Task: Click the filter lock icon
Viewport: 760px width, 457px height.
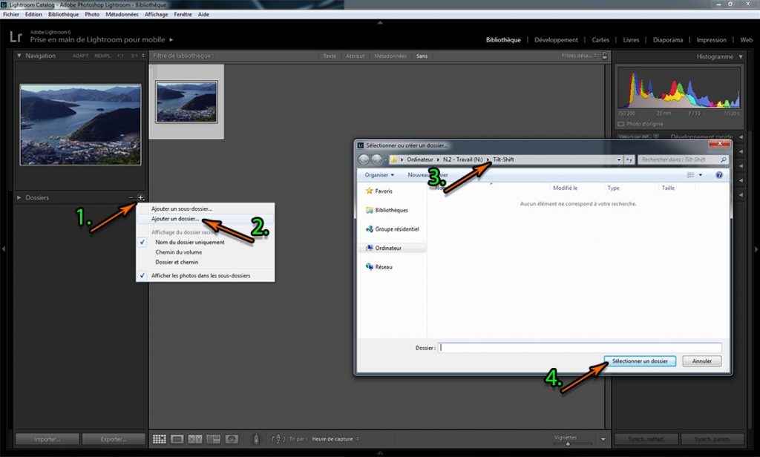Action: click(x=605, y=56)
